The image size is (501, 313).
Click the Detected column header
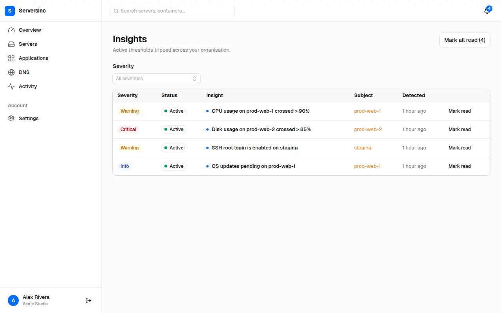414,95
